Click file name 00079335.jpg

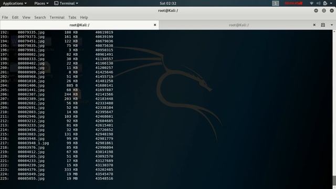(x=31, y=33)
